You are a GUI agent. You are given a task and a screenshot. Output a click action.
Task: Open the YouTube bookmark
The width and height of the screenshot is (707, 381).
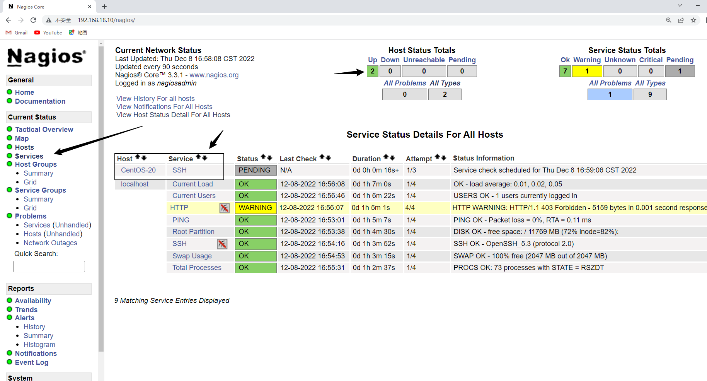click(x=48, y=33)
